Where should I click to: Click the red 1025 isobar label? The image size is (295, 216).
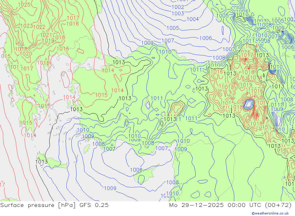pyautogui.click(x=24, y=4)
